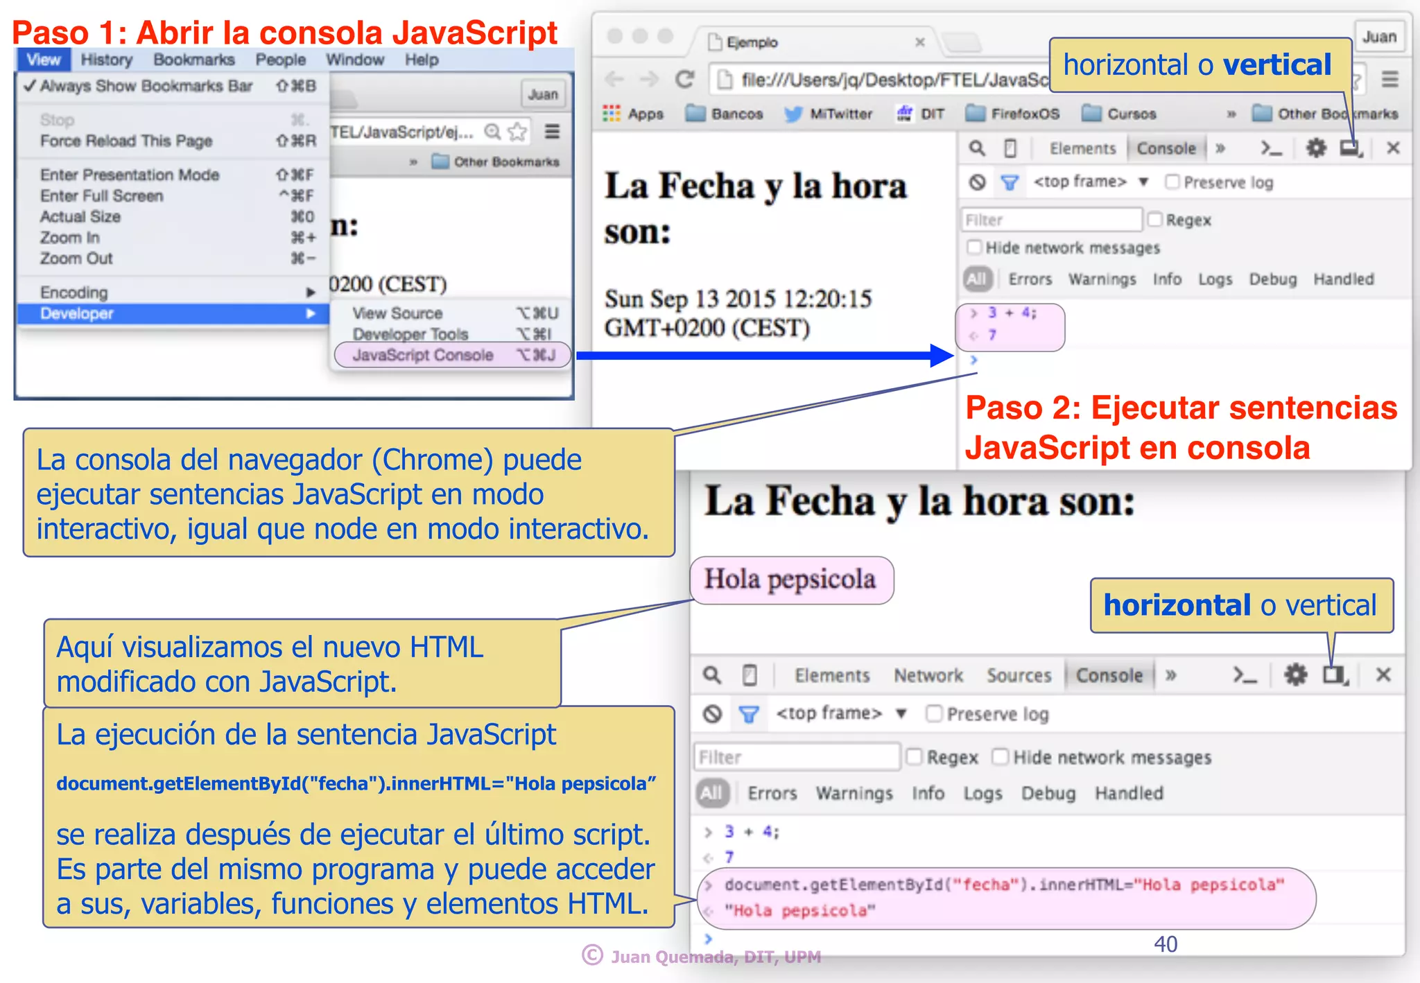Toggle device mode icon in the lower DevTools toolbar
Screen dimensions: 1420x983
(x=750, y=675)
